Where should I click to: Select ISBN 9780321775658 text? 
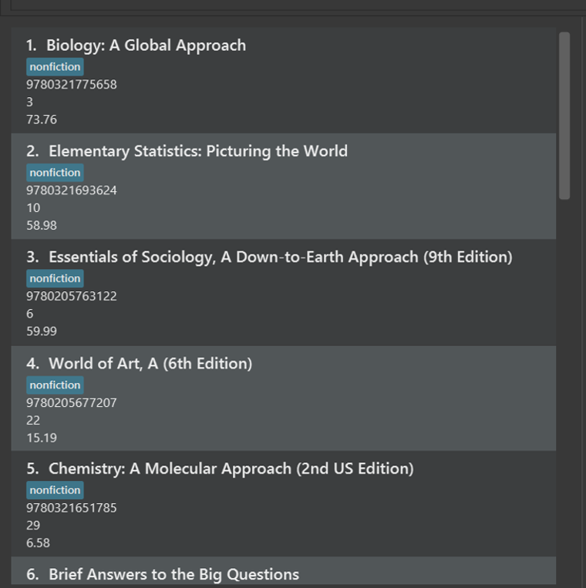point(71,84)
